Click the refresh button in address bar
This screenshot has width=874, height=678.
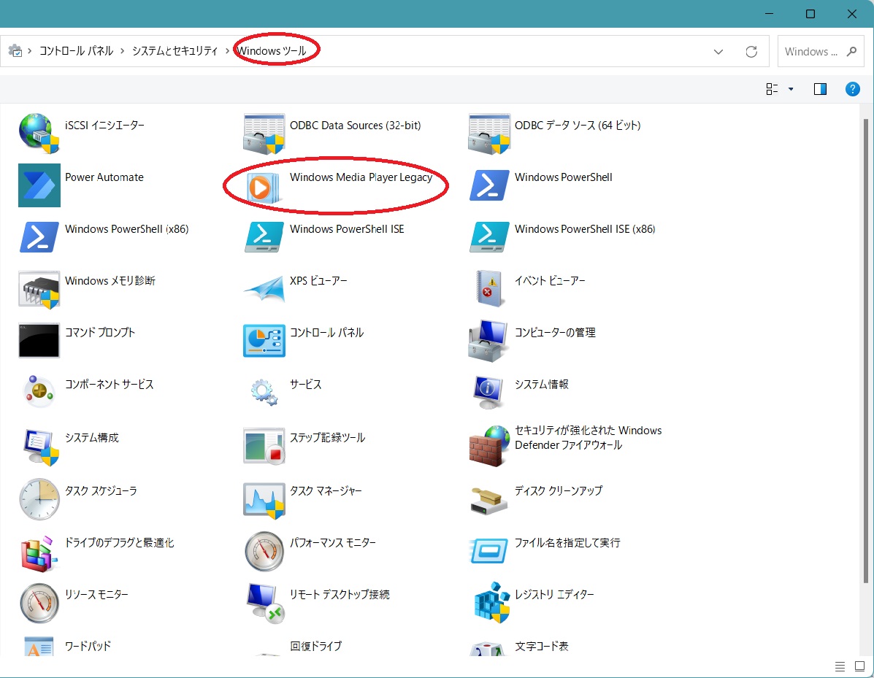click(x=751, y=52)
